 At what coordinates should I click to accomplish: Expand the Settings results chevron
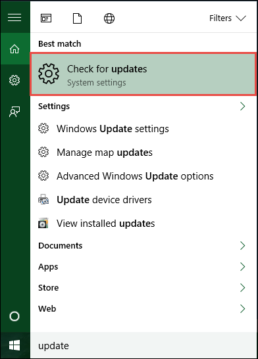pyautogui.click(x=242, y=106)
